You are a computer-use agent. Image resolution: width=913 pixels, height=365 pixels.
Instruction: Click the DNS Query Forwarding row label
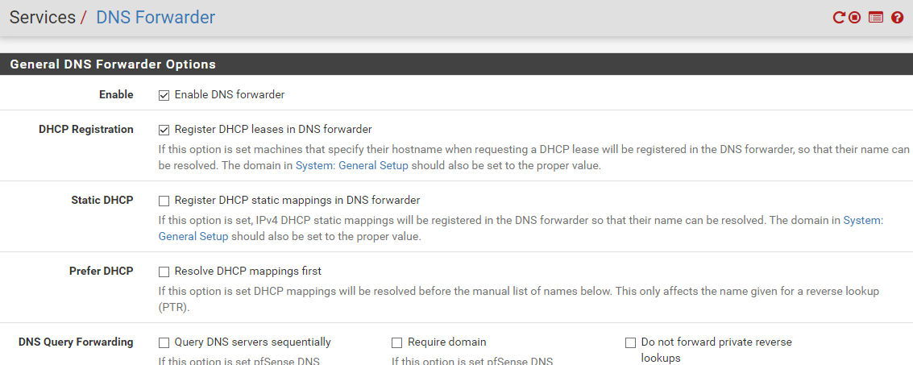[76, 342]
